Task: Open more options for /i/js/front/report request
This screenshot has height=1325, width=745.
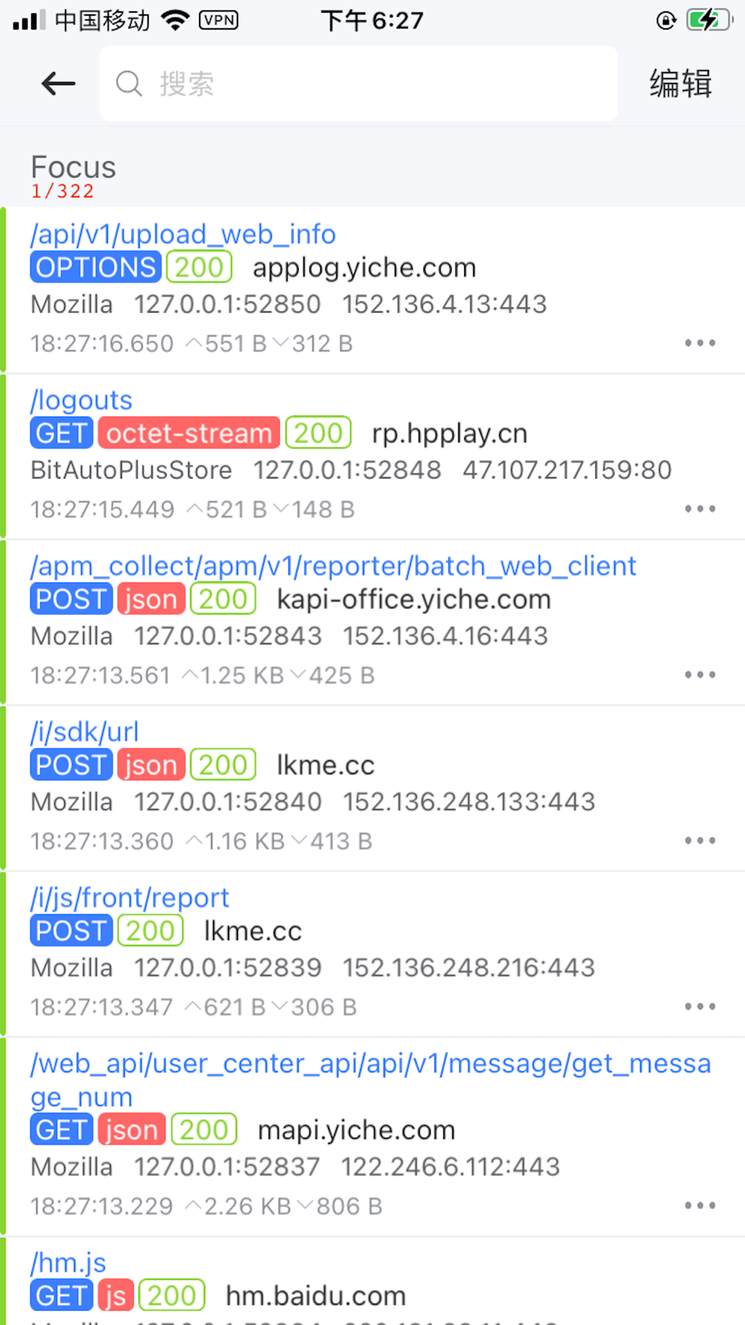Action: point(700,1006)
